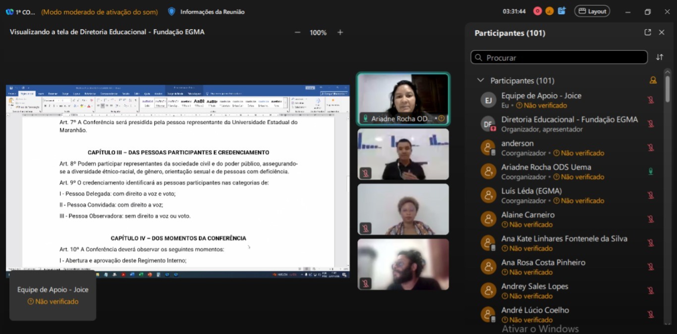
Task: Click the Webex logo in the title bar
Action: pos(9,12)
